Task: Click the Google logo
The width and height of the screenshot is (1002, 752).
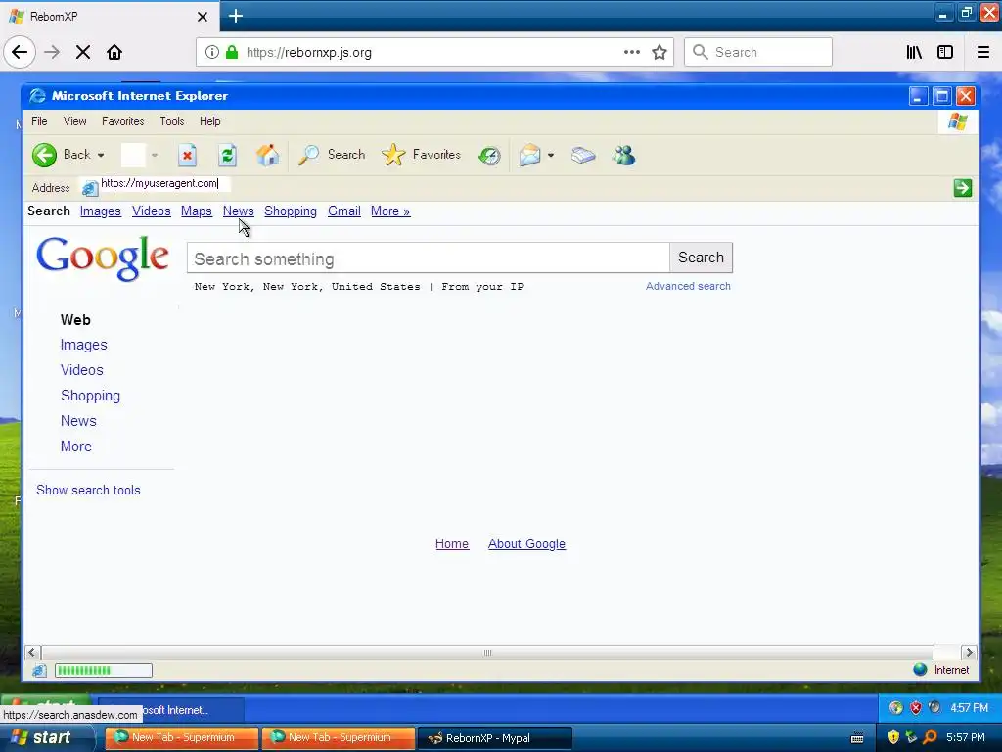Action: coord(103,258)
